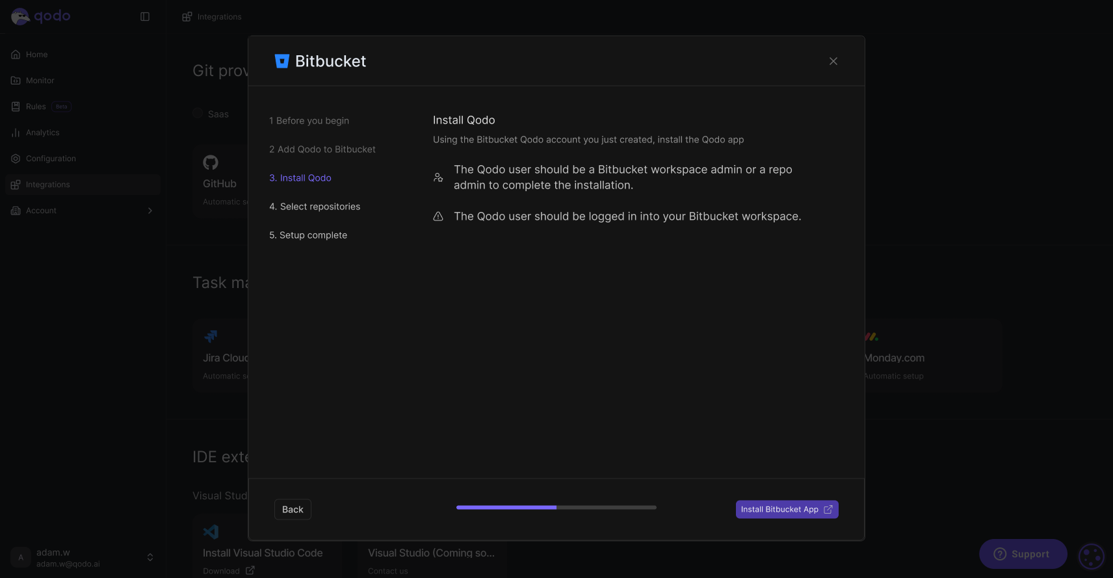Go to step 2 Add Qodo to Bitbucket

(x=322, y=150)
